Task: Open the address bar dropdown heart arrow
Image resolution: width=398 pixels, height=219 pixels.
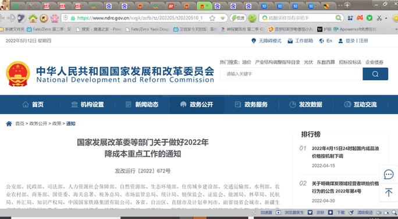Action: coord(223,18)
